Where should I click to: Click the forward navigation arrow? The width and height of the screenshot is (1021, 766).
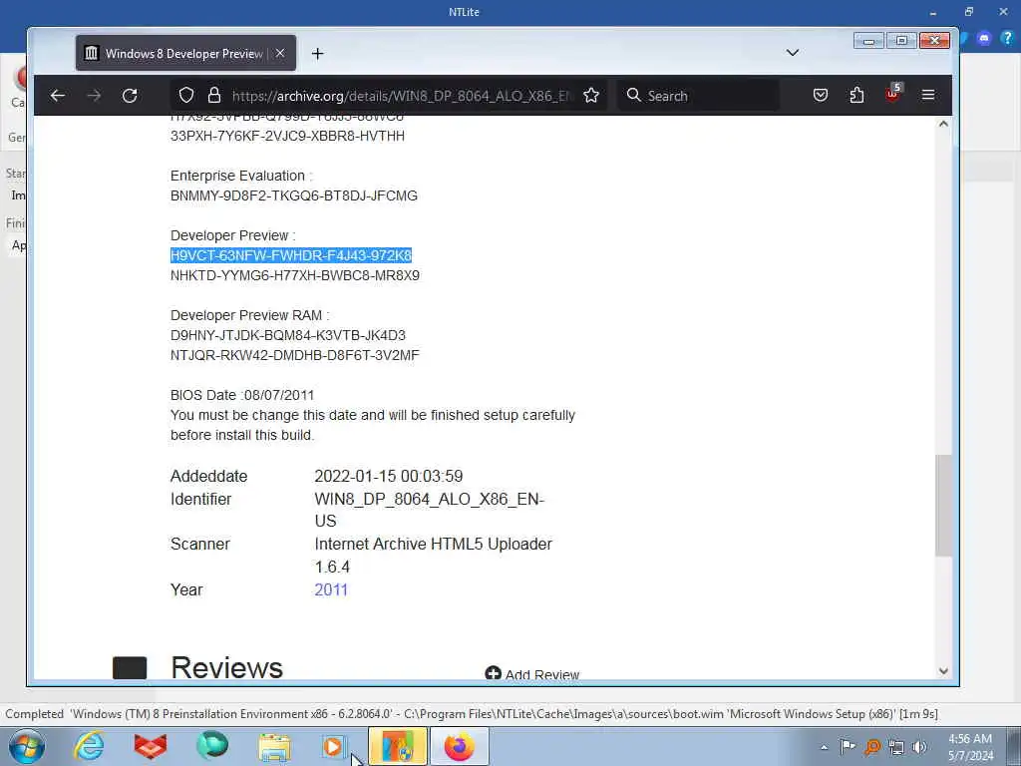94,96
